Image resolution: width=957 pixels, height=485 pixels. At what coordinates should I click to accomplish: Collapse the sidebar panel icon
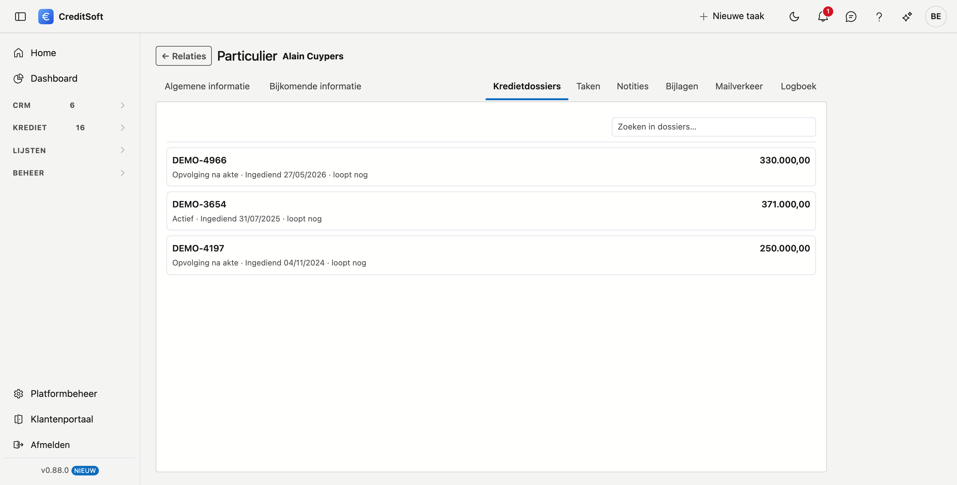[x=20, y=16]
